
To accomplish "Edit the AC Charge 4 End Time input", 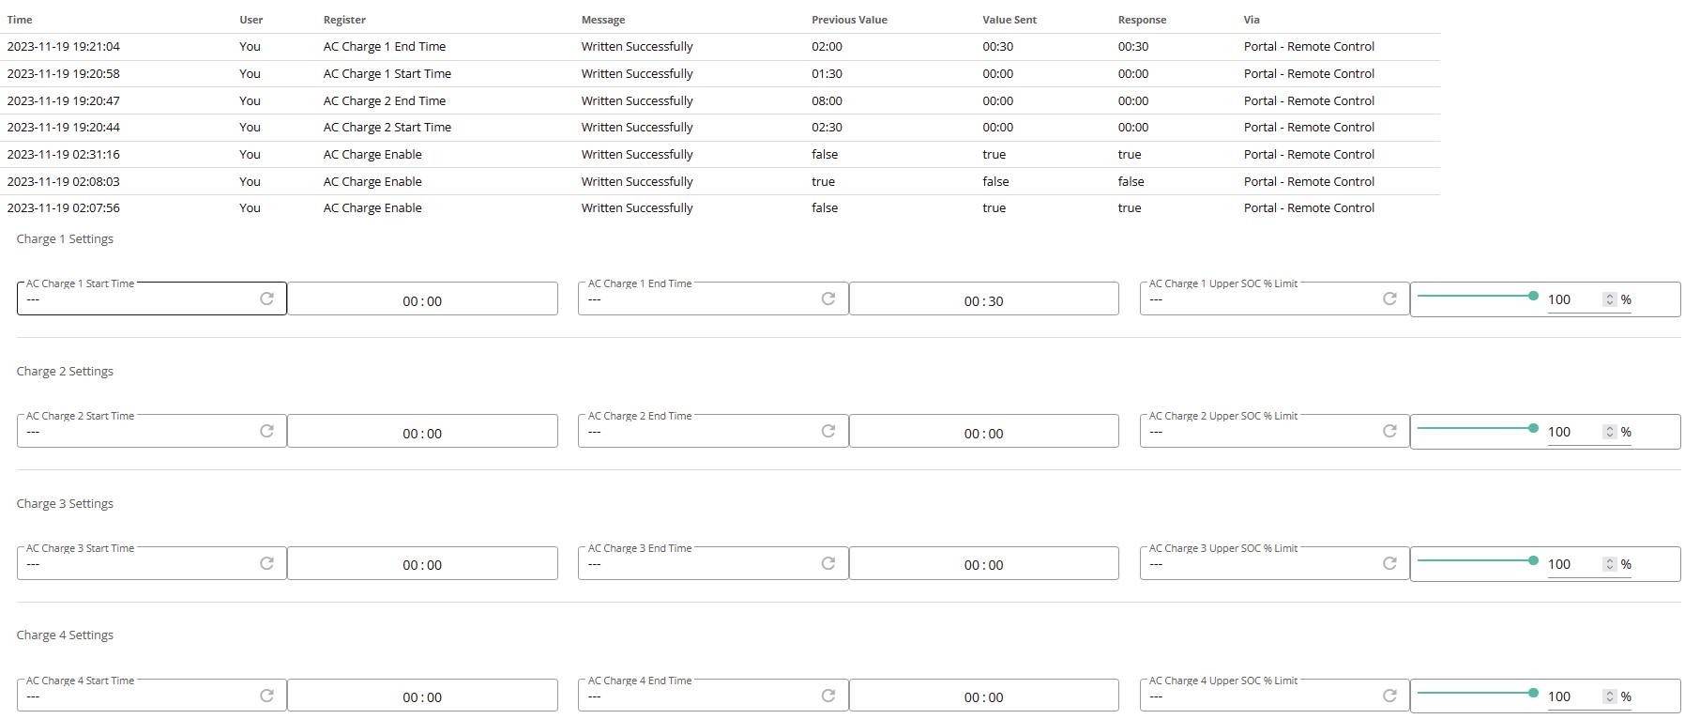I will point(983,696).
